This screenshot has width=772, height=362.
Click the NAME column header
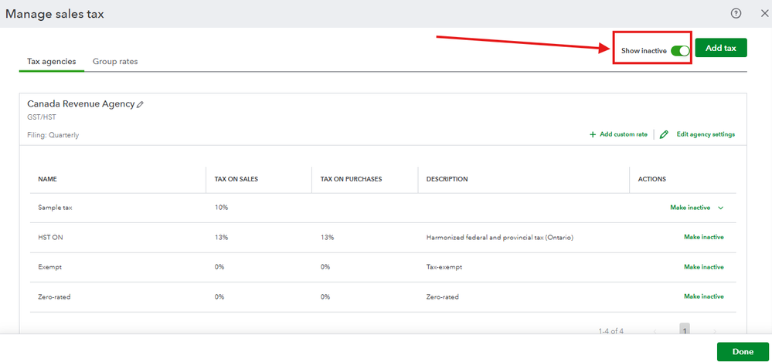pos(47,179)
